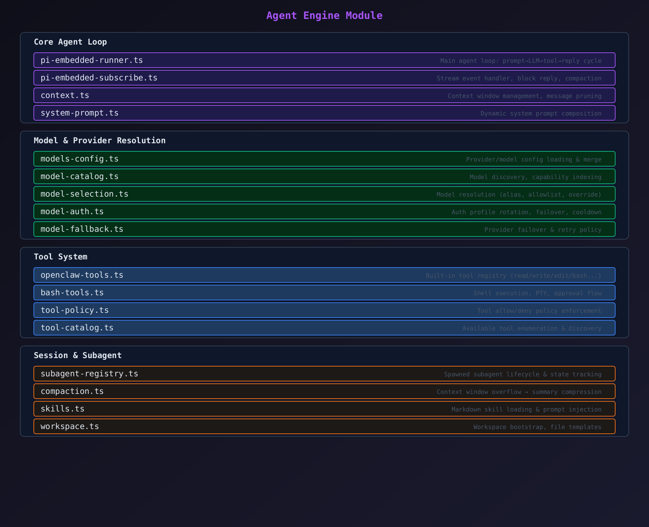Image resolution: width=649 pixels, height=527 pixels.
Task: Select the model-auth.ts entry
Action: [x=324, y=211]
